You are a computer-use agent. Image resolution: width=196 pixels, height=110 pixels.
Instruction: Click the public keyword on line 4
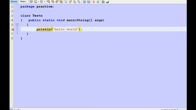(35, 20)
